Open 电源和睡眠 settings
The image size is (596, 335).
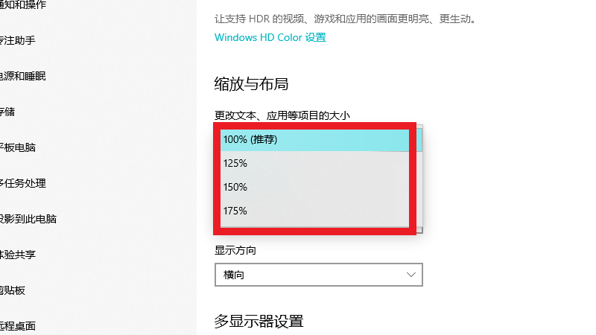[x=22, y=76]
